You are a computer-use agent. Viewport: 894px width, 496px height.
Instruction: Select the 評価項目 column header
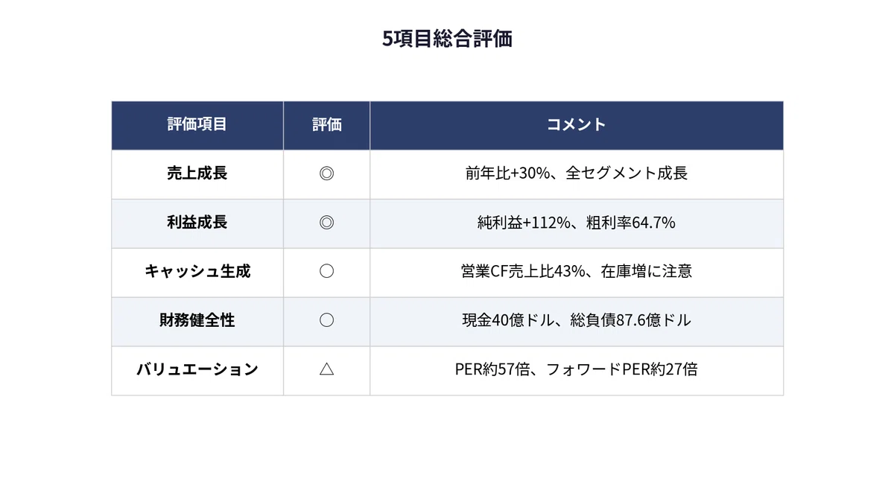click(x=197, y=124)
